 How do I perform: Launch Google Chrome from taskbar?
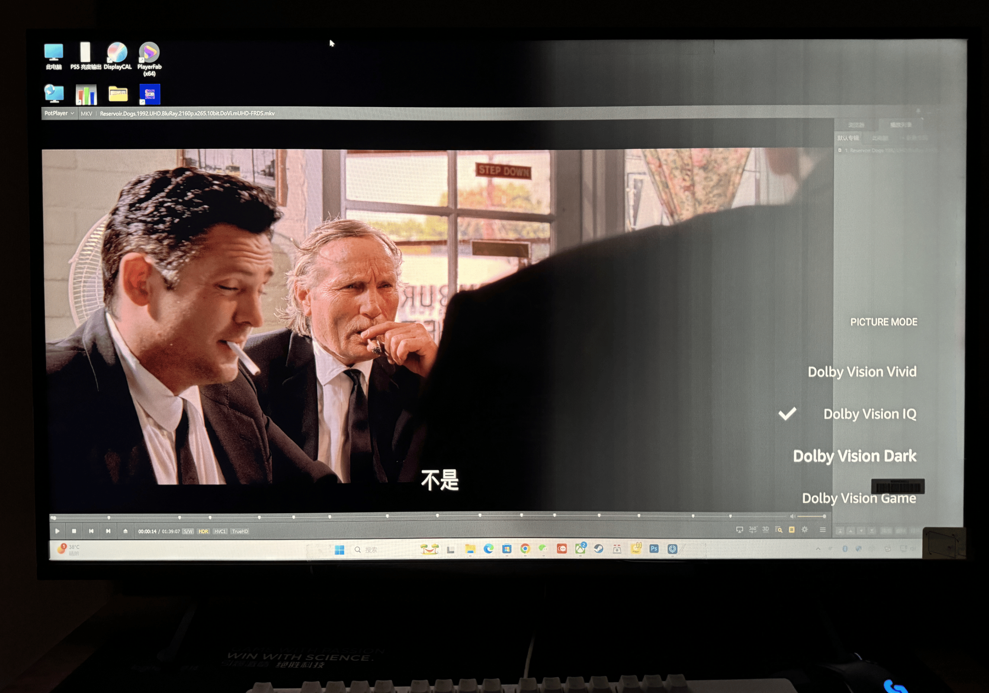tap(525, 548)
